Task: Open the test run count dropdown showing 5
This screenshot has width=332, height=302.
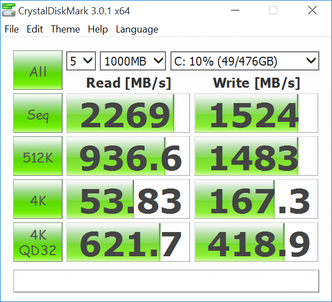Action: [81, 61]
